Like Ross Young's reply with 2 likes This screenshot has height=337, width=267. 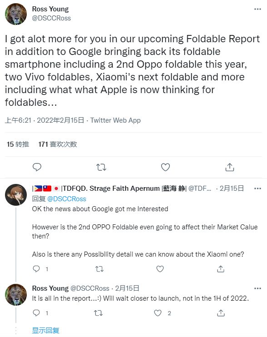(x=158, y=313)
